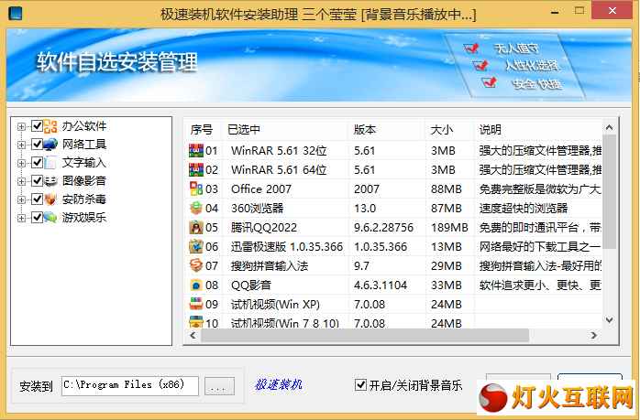Click the Office 2007 icon in row 03
The height and width of the screenshot is (420, 640).
pos(196,188)
